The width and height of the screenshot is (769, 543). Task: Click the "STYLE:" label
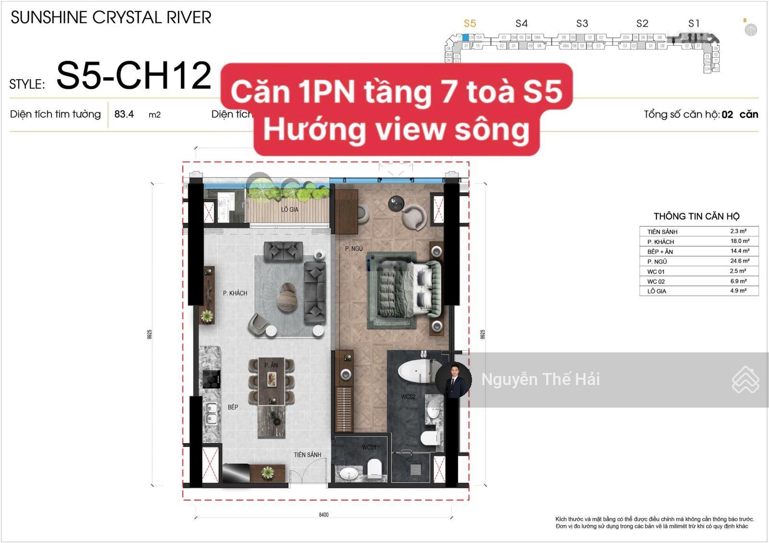27,84
